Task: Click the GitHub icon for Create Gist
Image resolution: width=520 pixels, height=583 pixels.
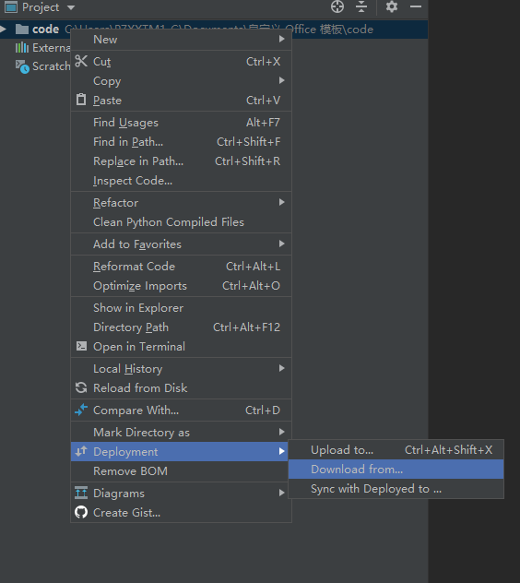Action: (81, 512)
